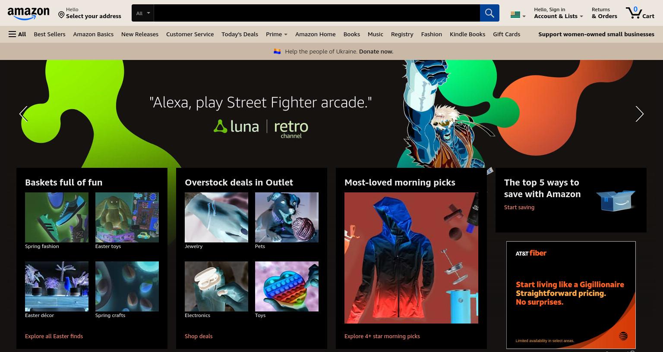Click Support women-owned small businesses
Screen dimensions: 663x352
(596, 34)
